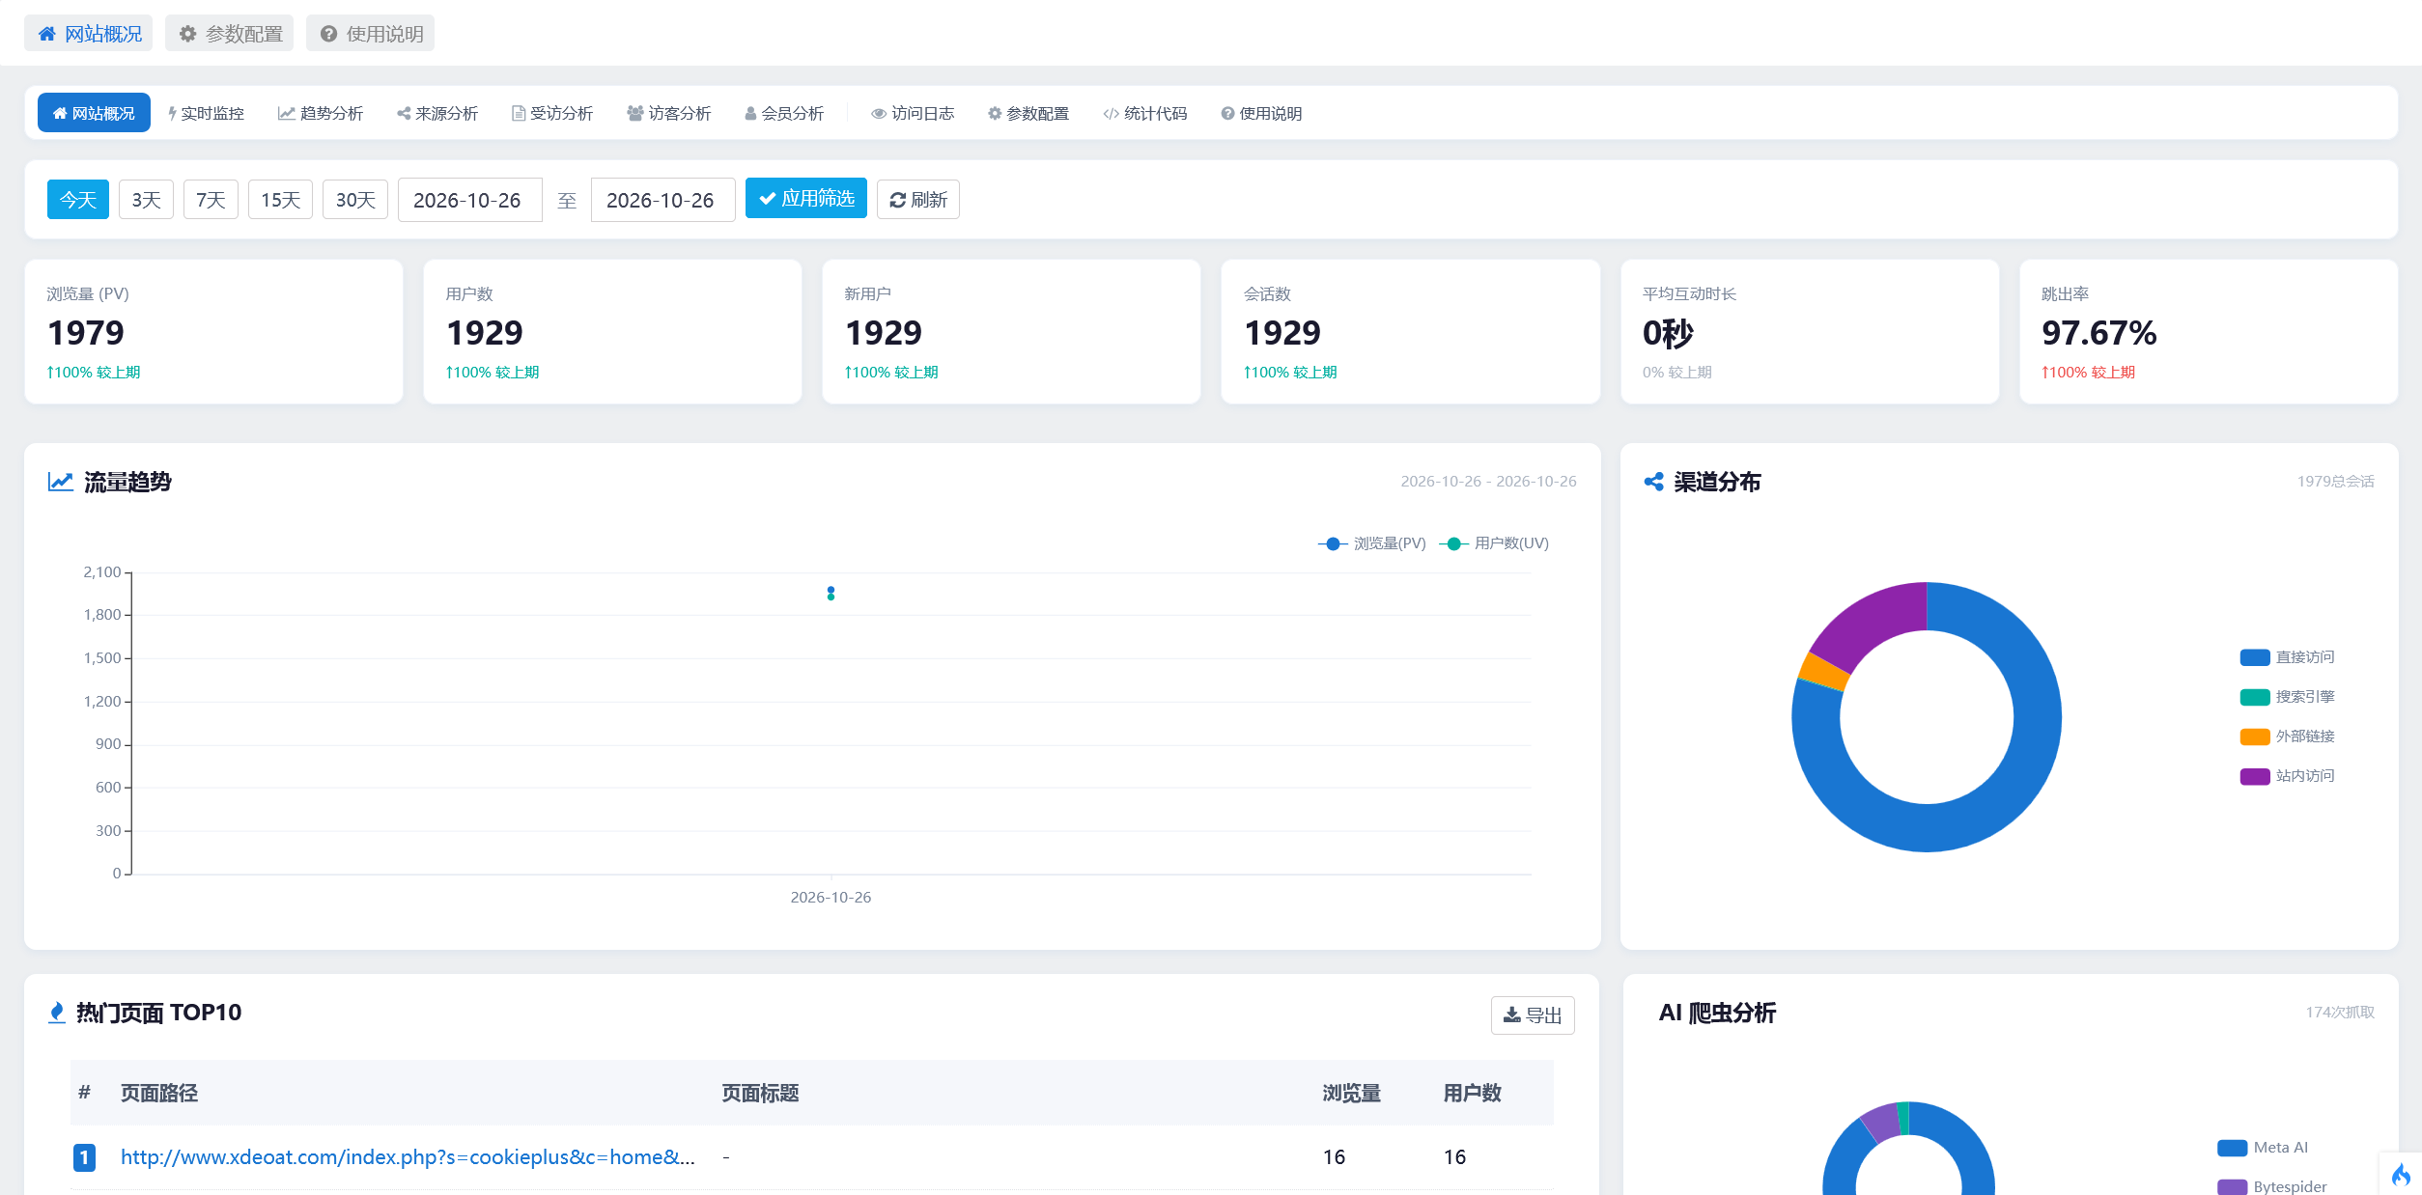This screenshot has height=1195, width=2422.
Task: Open 使用说明 in the secondary navigation
Action: pyautogui.click(x=1261, y=113)
